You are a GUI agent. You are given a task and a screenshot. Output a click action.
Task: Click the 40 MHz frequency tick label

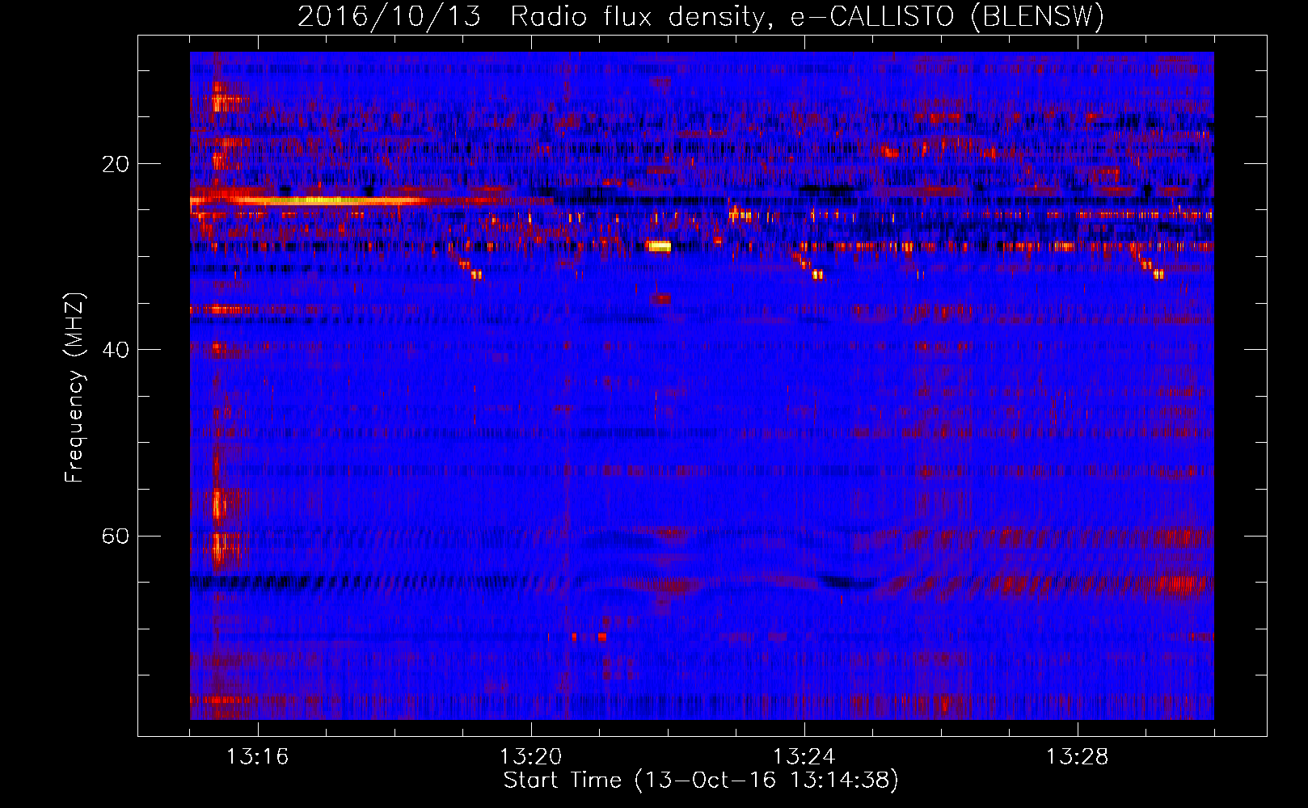115,350
